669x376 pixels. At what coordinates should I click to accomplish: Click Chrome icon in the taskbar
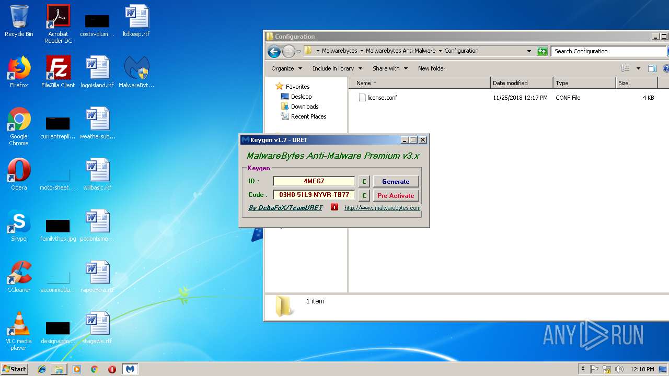pos(95,369)
